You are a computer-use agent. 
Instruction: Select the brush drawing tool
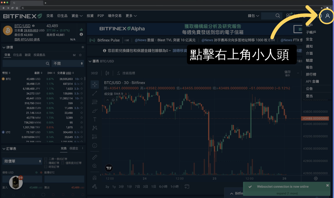coord(95,111)
